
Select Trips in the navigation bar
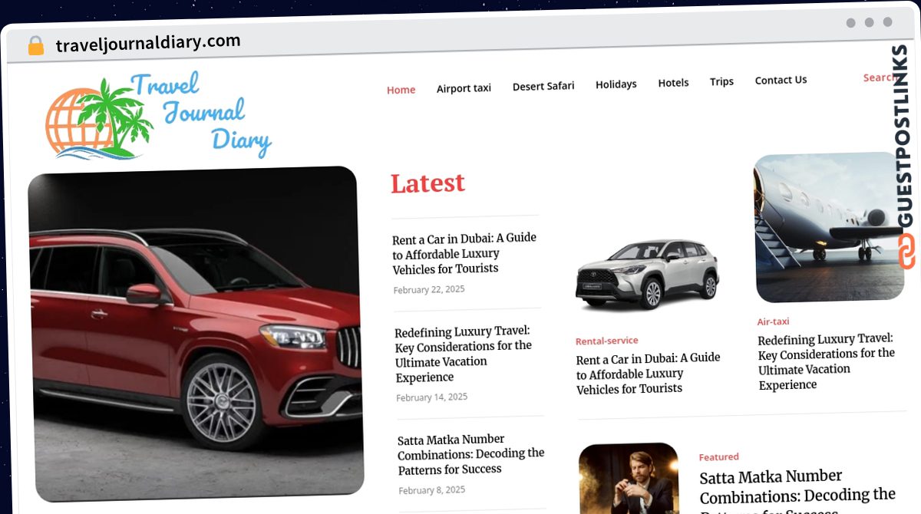click(721, 81)
